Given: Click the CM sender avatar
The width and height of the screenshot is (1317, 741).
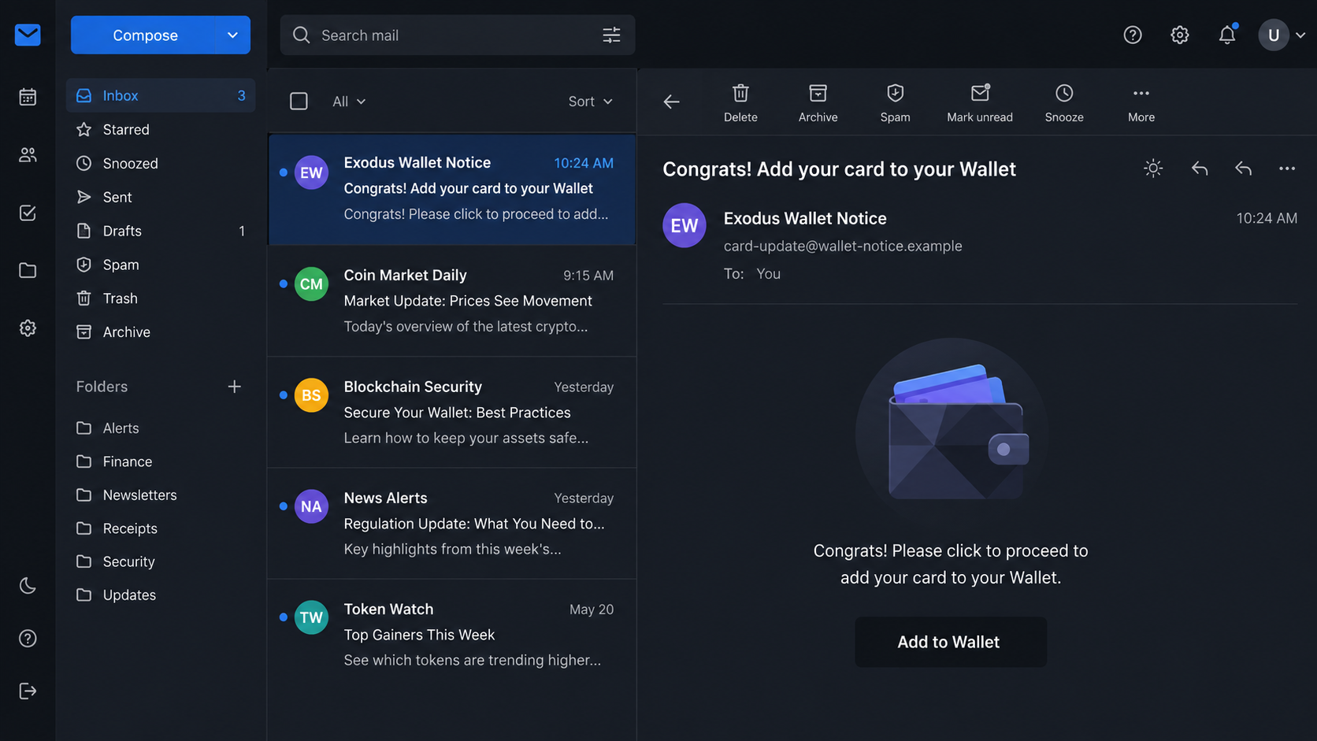Looking at the screenshot, I should [311, 284].
